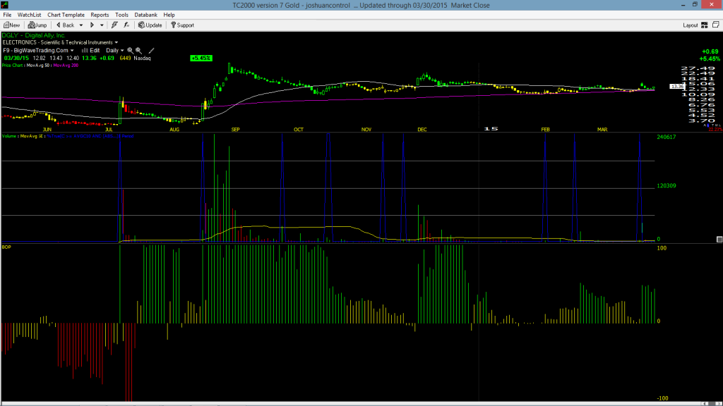Open the fx formula icon
723x406 pixels.
pyautogui.click(x=126, y=25)
